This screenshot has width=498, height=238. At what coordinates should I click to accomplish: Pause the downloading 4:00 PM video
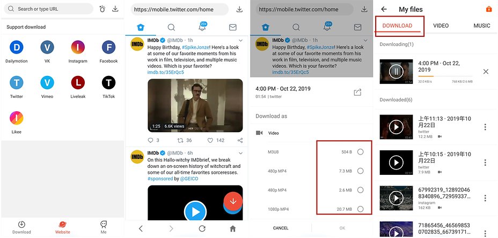click(x=396, y=72)
